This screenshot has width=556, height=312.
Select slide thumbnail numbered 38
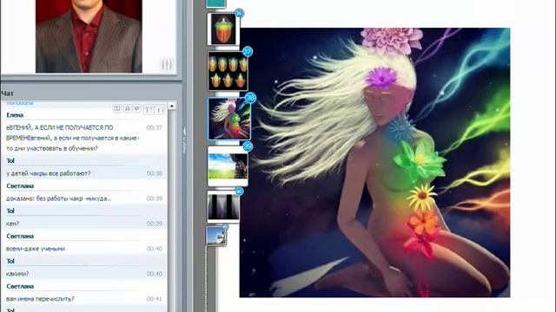[x=229, y=119]
